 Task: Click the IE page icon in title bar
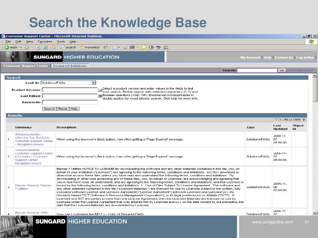(x=3, y=36)
